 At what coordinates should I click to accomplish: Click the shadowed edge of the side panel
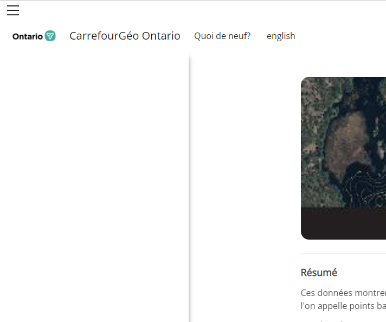(x=189, y=187)
